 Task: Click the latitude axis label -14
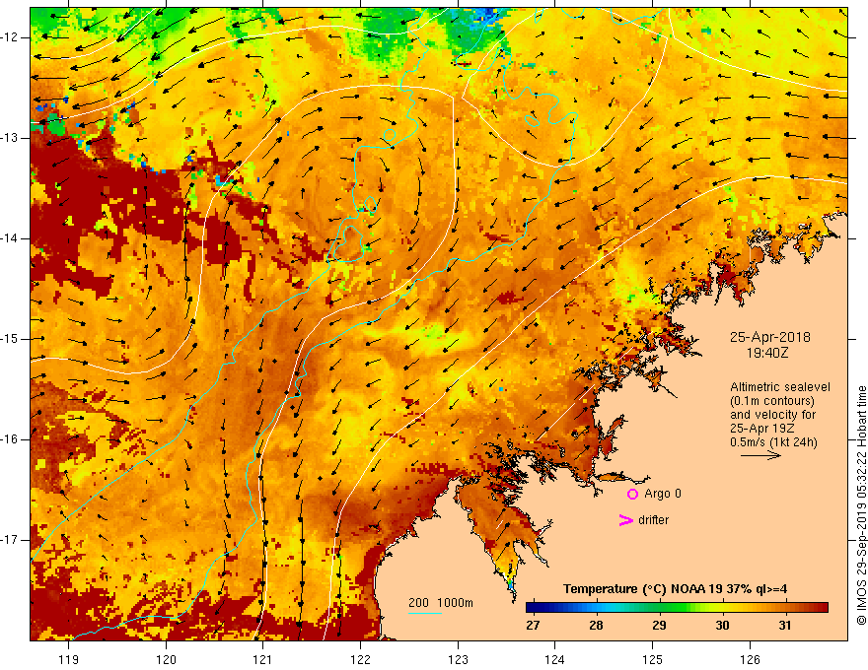pyautogui.click(x=10, y=238)
